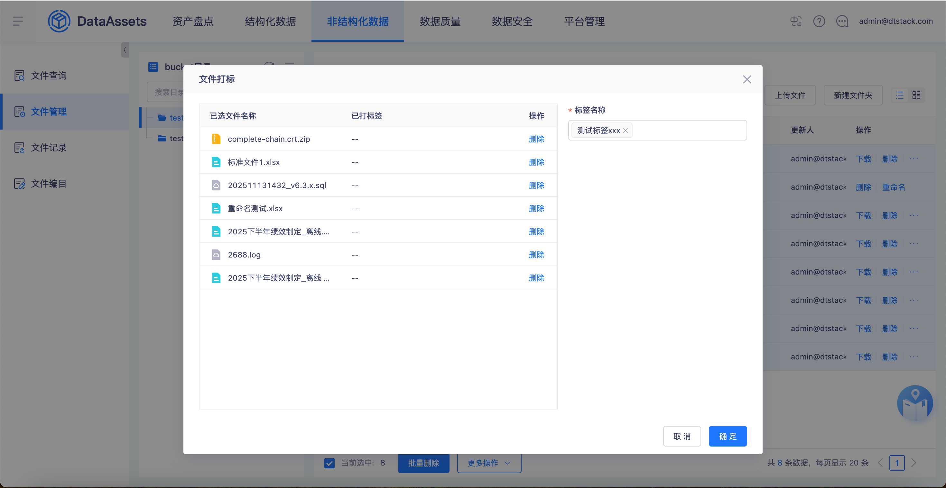Click the language switch icon in header

796,21
